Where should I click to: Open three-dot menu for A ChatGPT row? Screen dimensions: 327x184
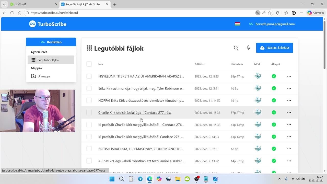click(x=289, y=161)
